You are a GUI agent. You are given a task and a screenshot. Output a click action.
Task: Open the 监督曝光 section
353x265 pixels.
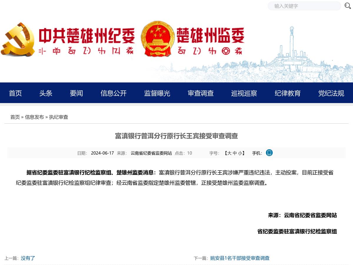157,93
